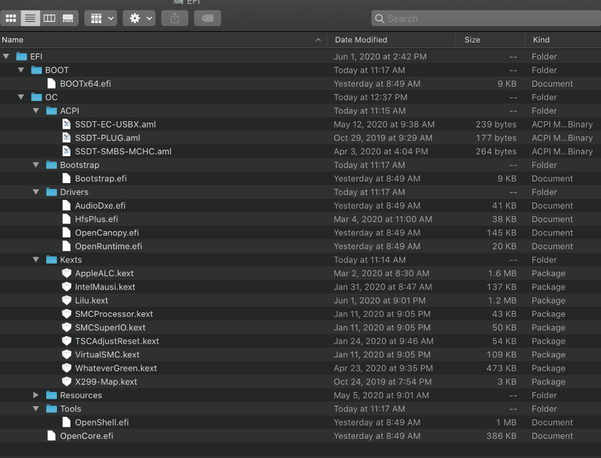Click the 1.6 MB size of AppleALC.kext

pyautogui.click(x=502, y=273)
